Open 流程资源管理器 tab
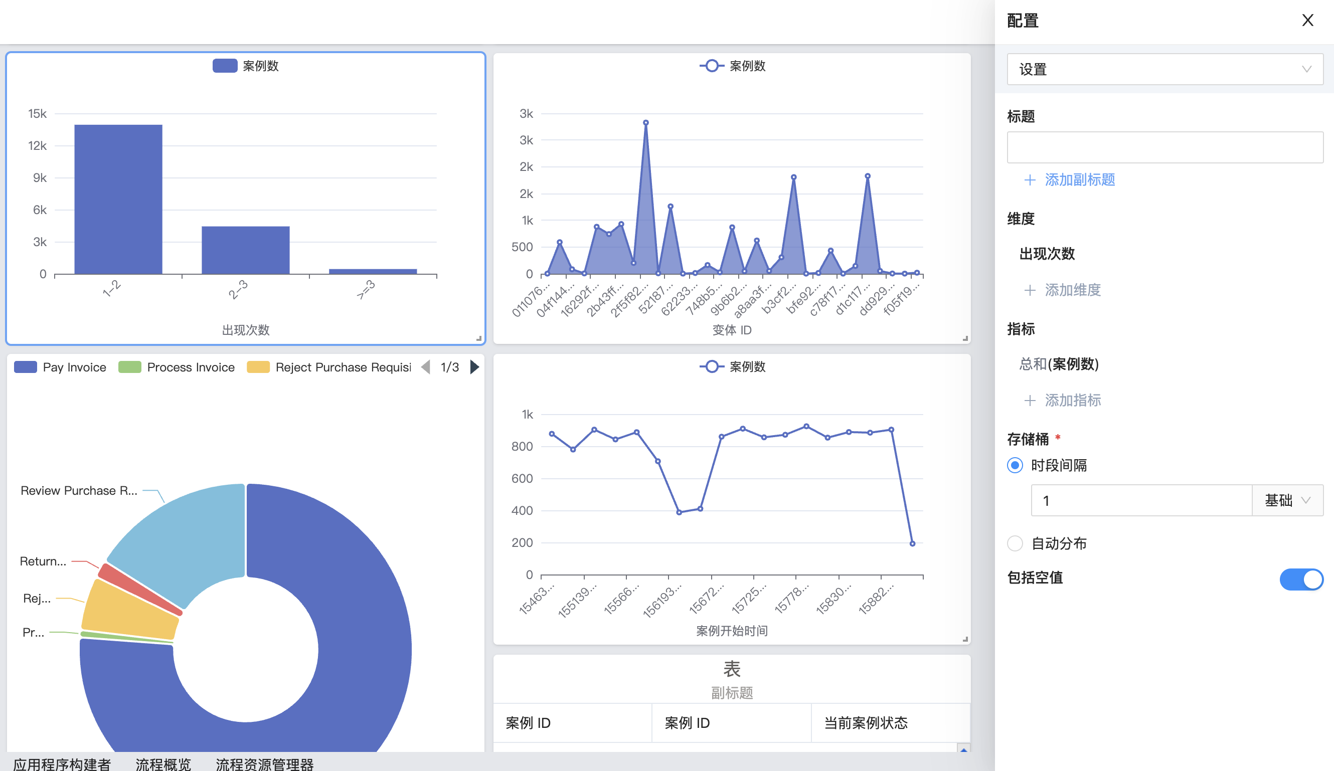Image resolution: width=1334 pixels, height=771 pixels. [x=264, y=764]
